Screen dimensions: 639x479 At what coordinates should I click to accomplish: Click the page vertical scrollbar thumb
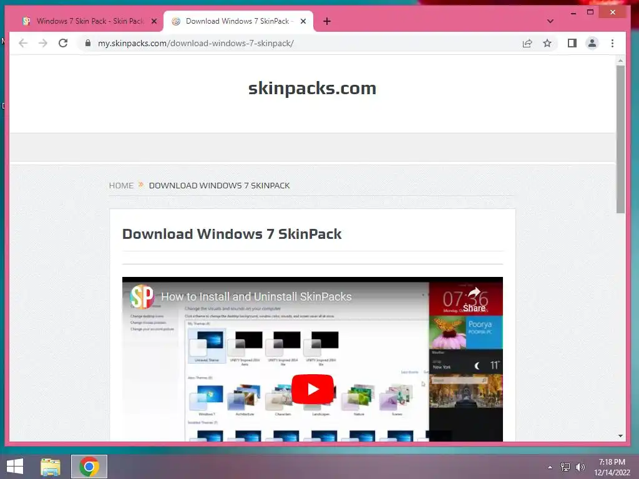(x=620, y=138)
